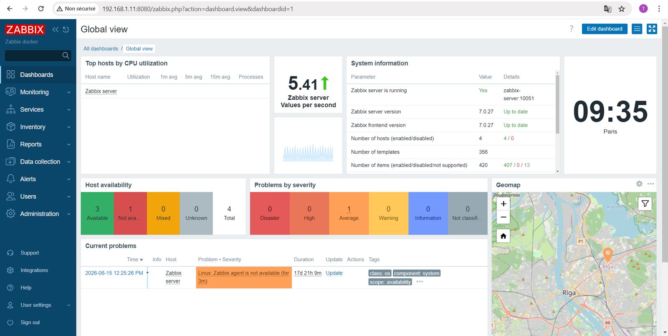Viewport: 668px width, 336px height.
Task: Click the 'class: os' tag
Action: 380,273
